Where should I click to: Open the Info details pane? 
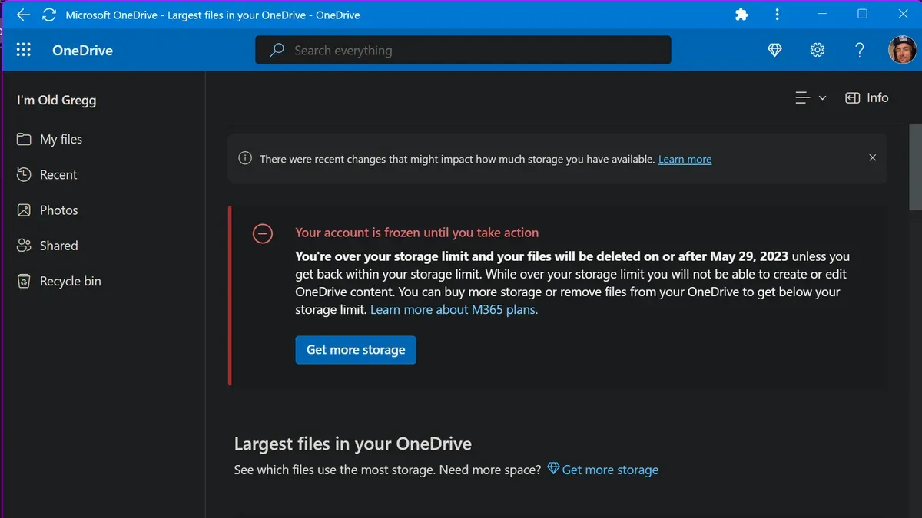pyautogui.click(x=867, y=97)
